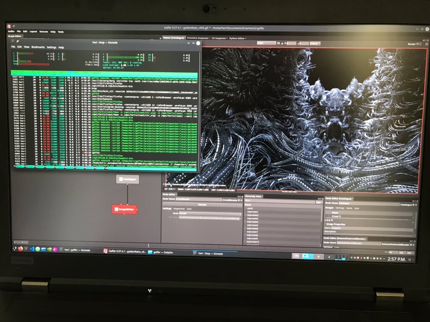Click the pin icon in the Konsole title bar
This screenshot has height=322, width=430.
click(x=18, y=42)
